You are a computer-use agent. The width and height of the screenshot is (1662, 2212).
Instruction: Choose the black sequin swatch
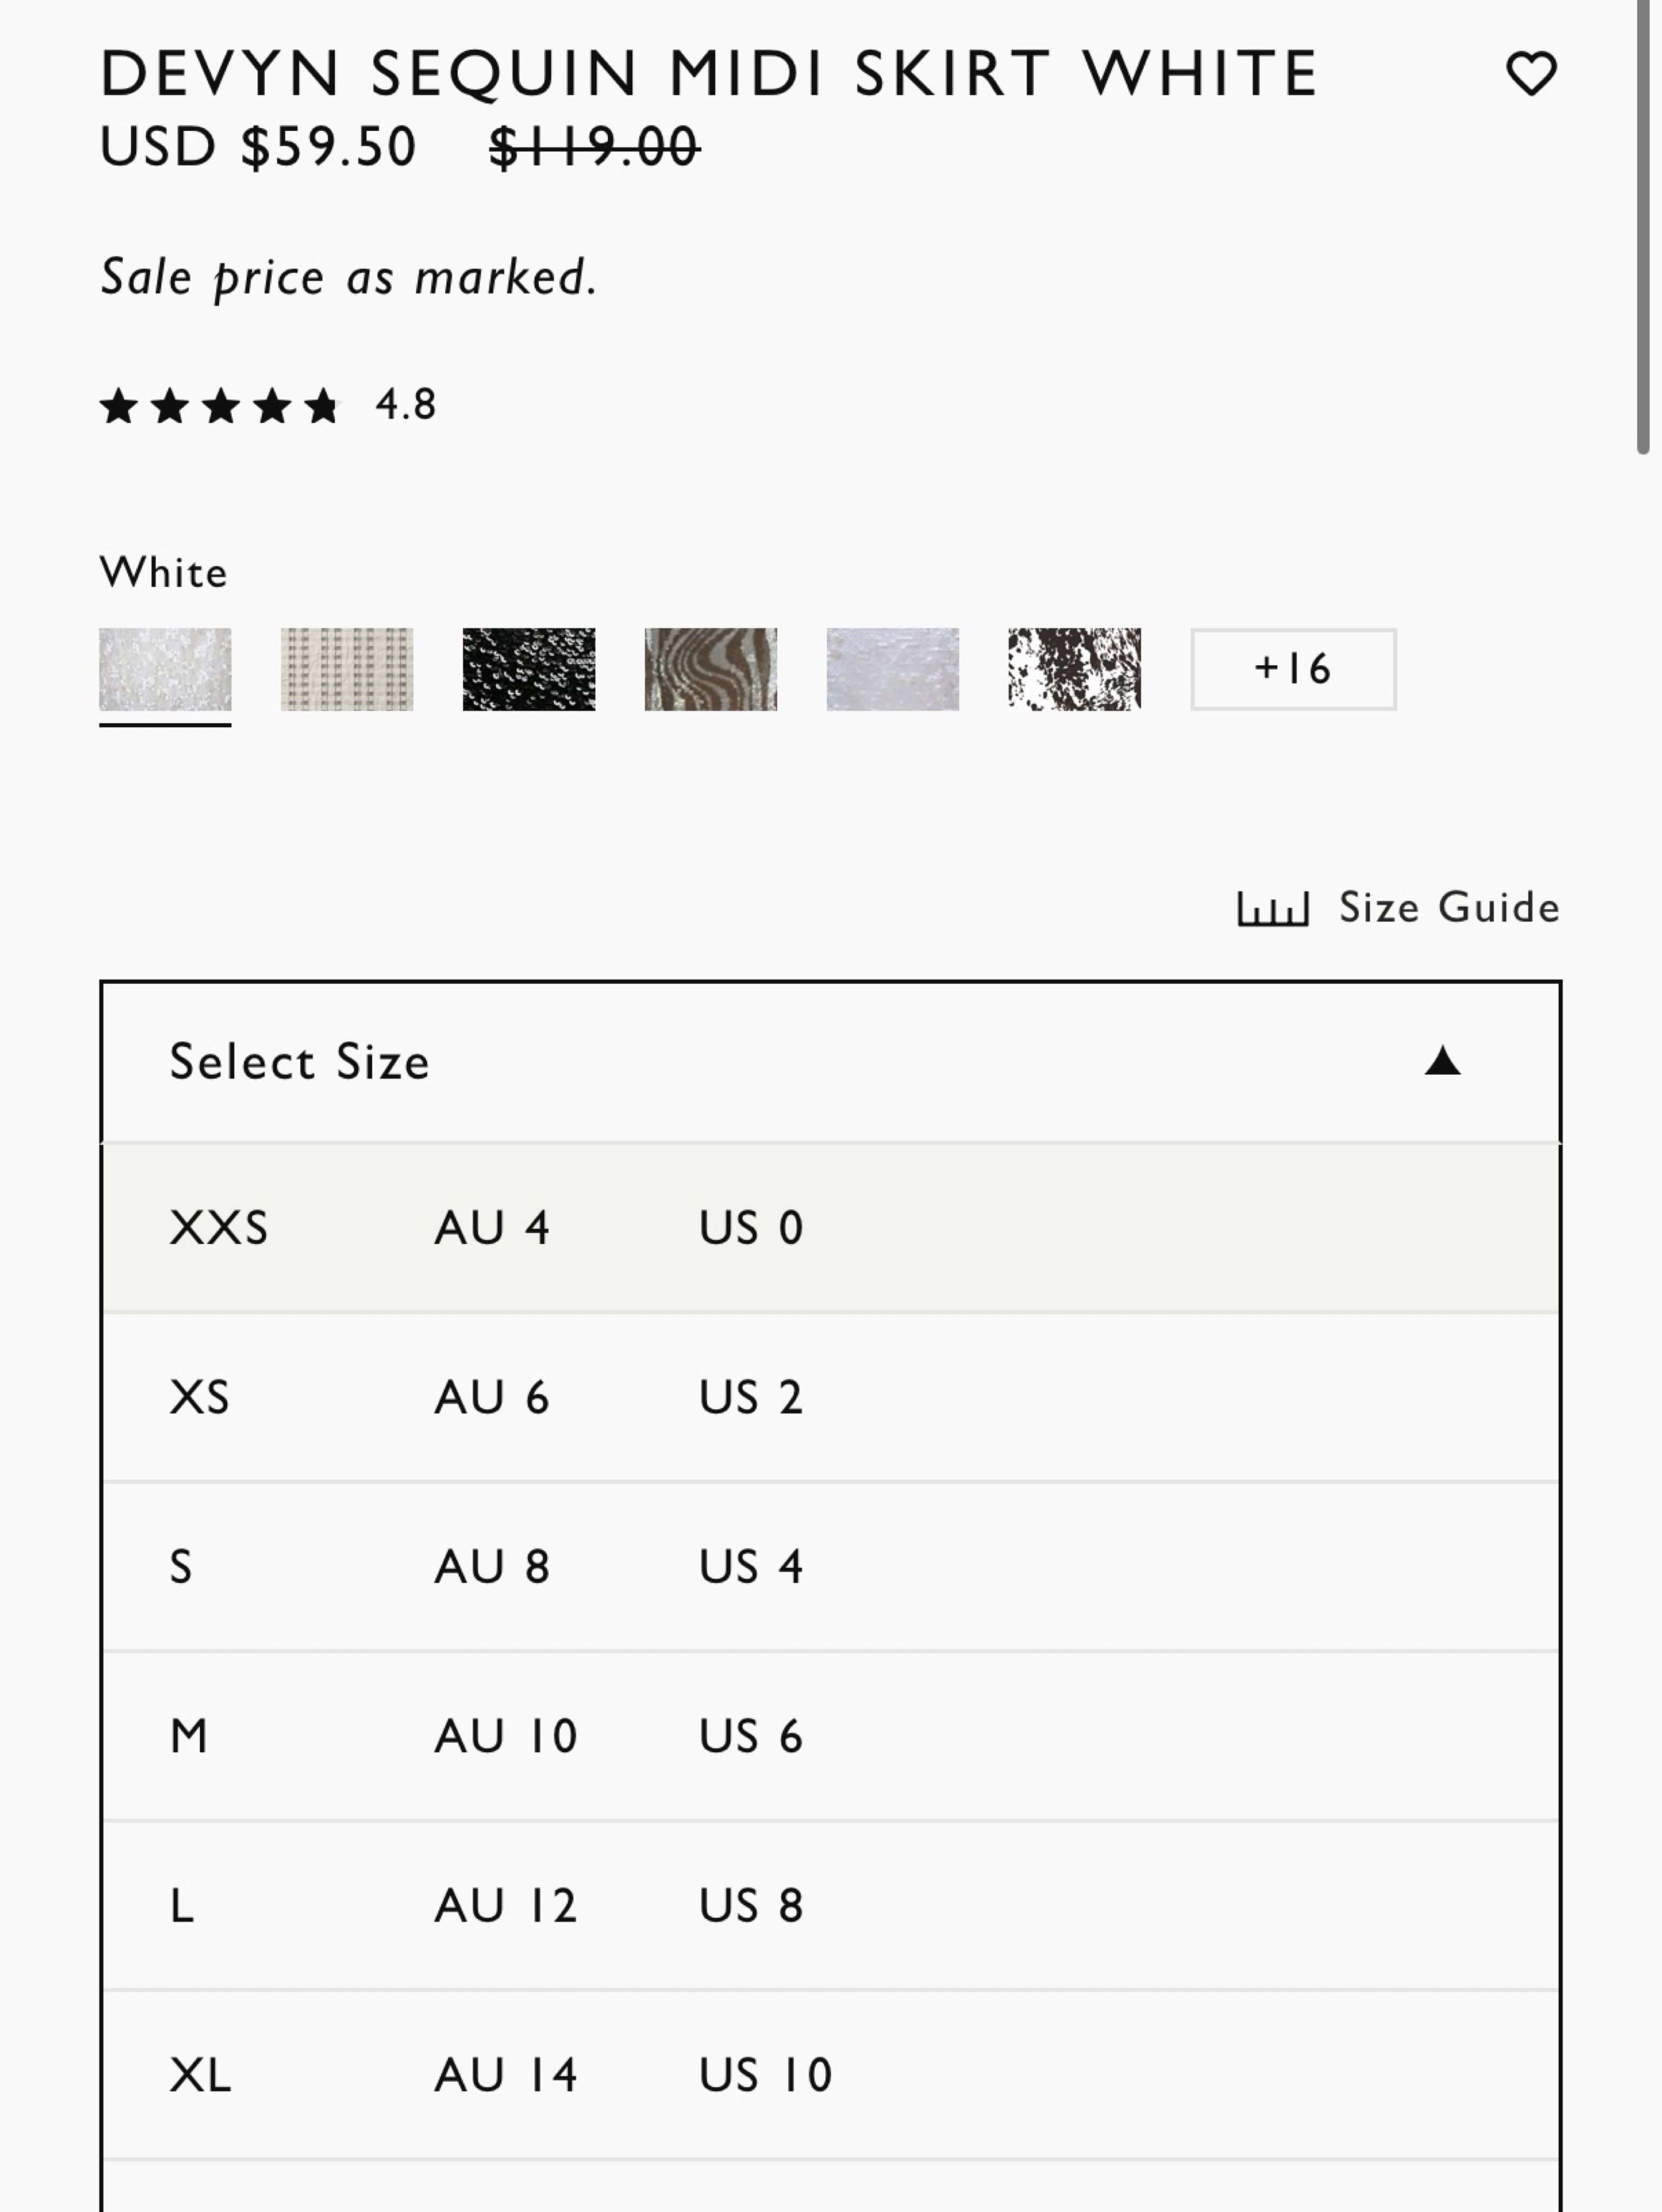[x=529, y=669]
